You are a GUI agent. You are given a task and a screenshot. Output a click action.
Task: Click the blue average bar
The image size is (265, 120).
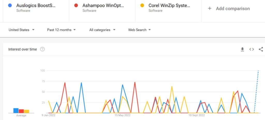[x=16, y=110]
